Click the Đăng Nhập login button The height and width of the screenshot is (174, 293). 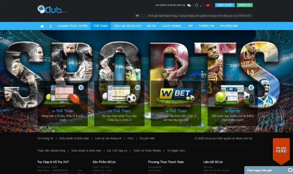tap(225, 5)
